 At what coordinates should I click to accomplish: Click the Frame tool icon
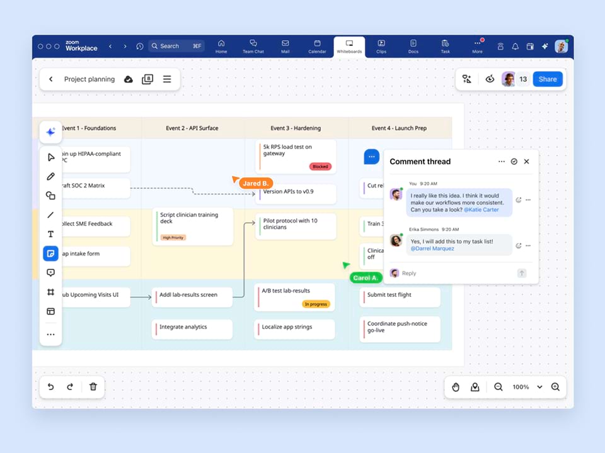pyautogui.click(x=51, y=292)
